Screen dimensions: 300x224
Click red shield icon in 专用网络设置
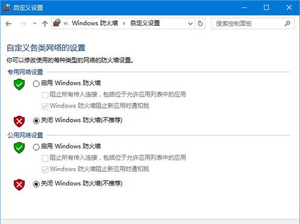click(19, 121)
